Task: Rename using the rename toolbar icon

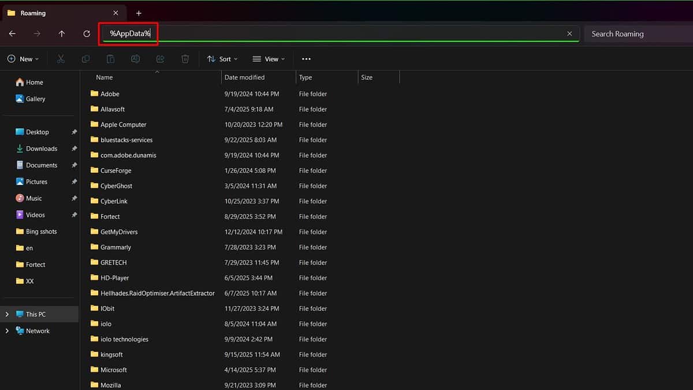Action: [135, 58]
